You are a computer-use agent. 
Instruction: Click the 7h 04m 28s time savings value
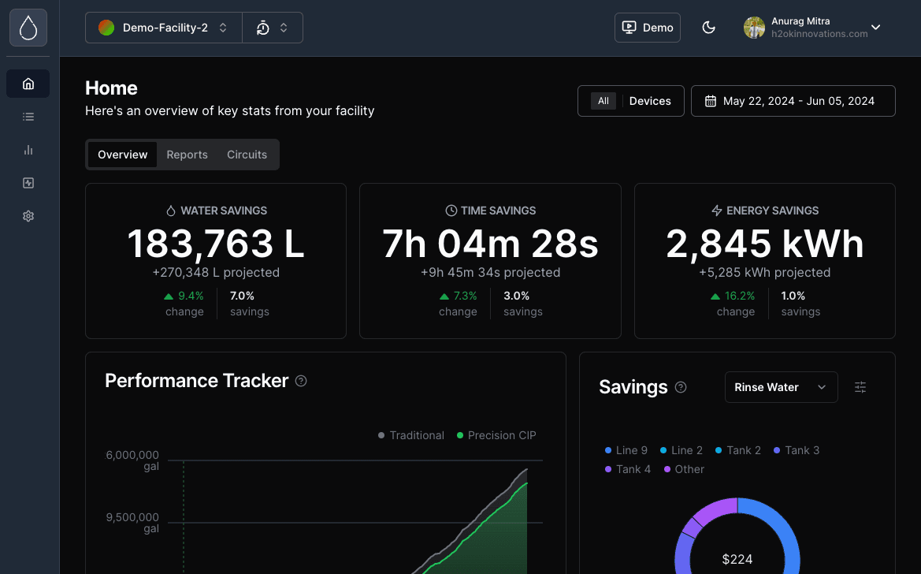491,244
